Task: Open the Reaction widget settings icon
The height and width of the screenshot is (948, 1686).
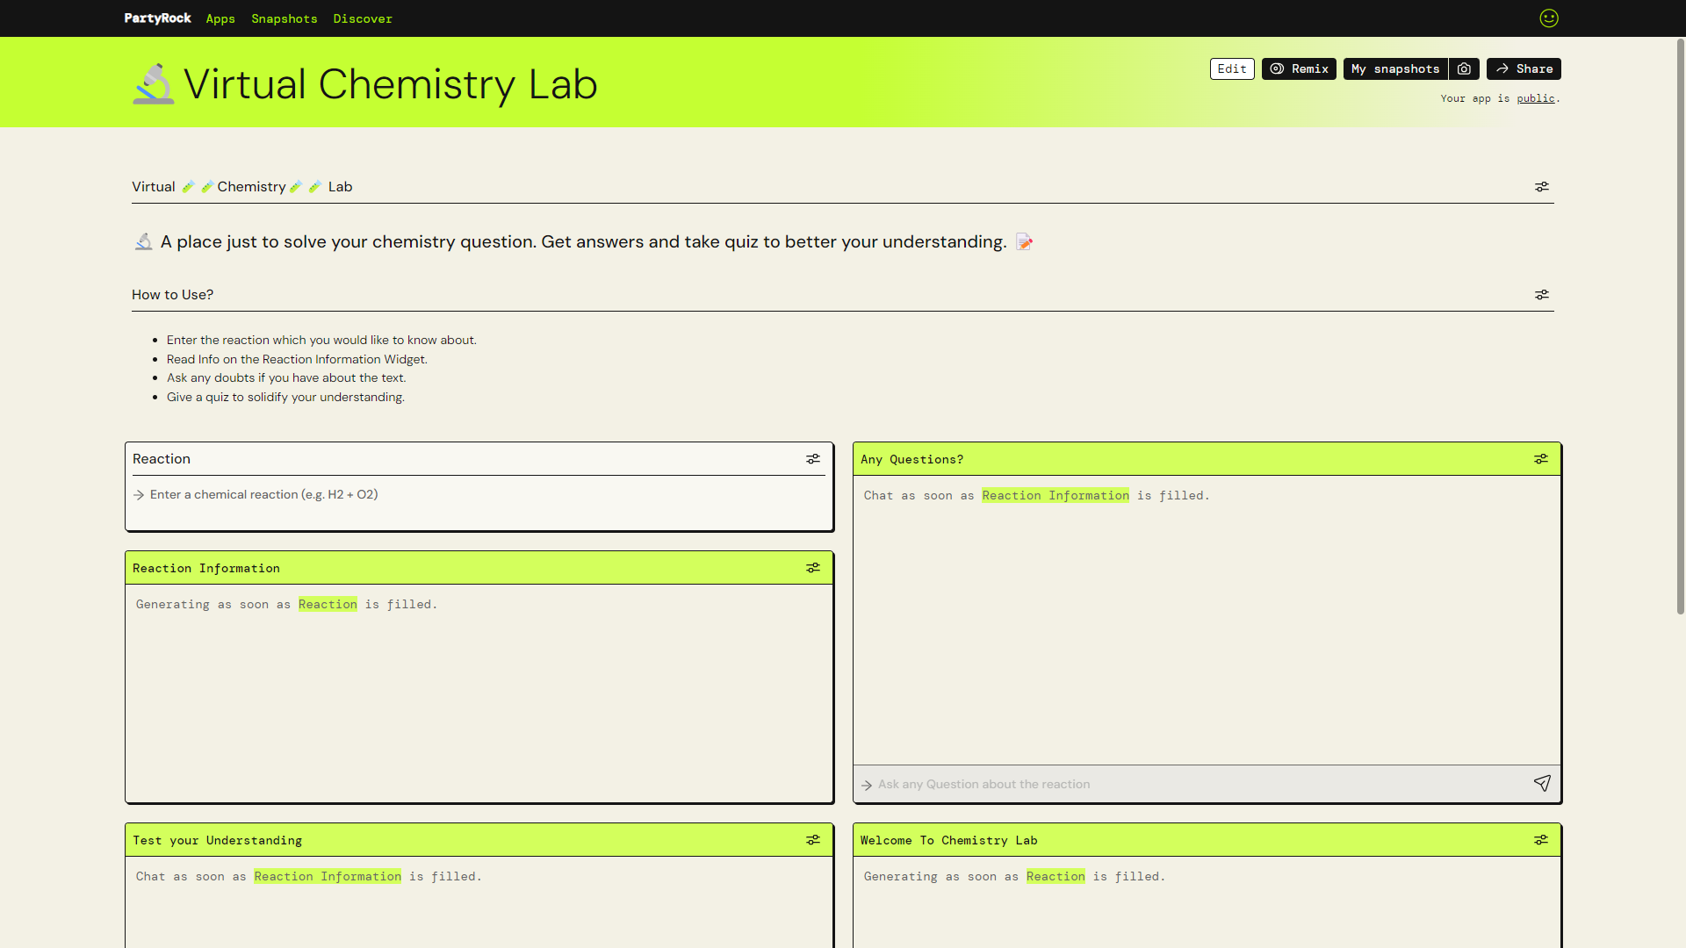Action: tap(813, 458)
